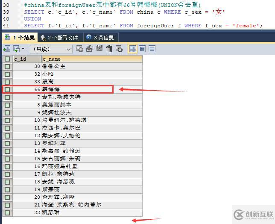Click the duplicate current row icon
275x224 pixels.
pyautogui.click(x=90, y=49)
